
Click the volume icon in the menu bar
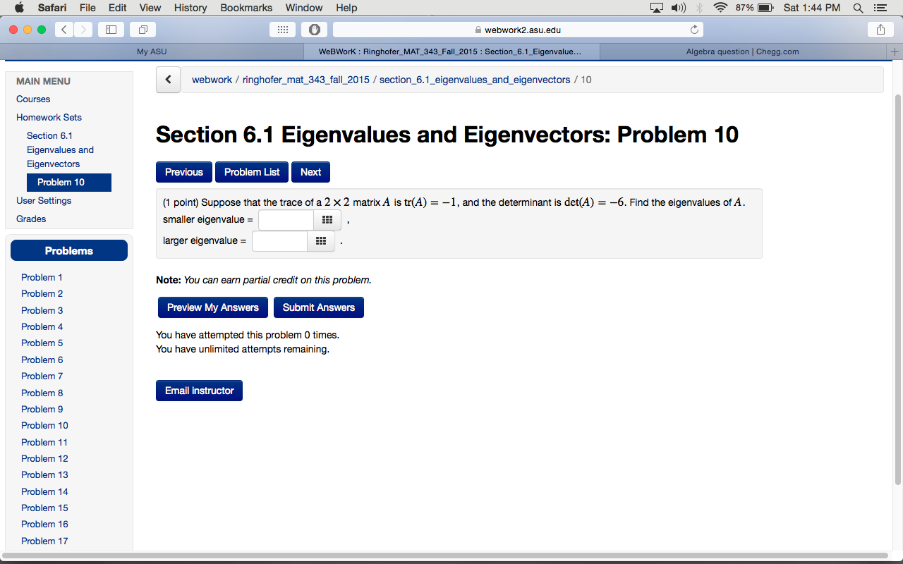point(677,8)
